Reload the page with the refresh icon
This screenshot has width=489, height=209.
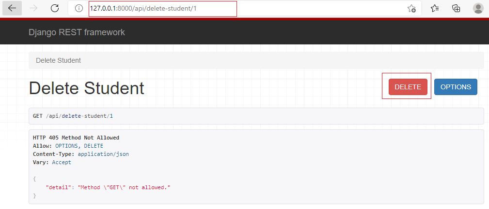(55, 8)
